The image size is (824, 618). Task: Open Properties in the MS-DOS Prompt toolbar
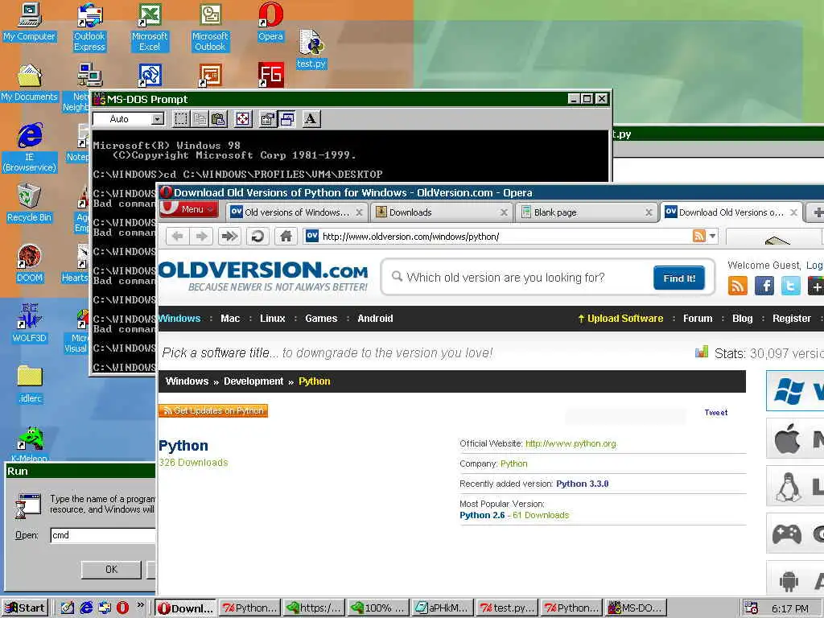coord(268,119)
